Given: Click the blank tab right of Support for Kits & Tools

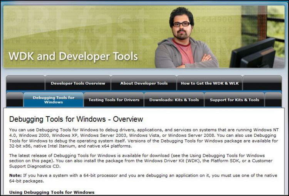Looking at the screenshot, I should 273,100.
